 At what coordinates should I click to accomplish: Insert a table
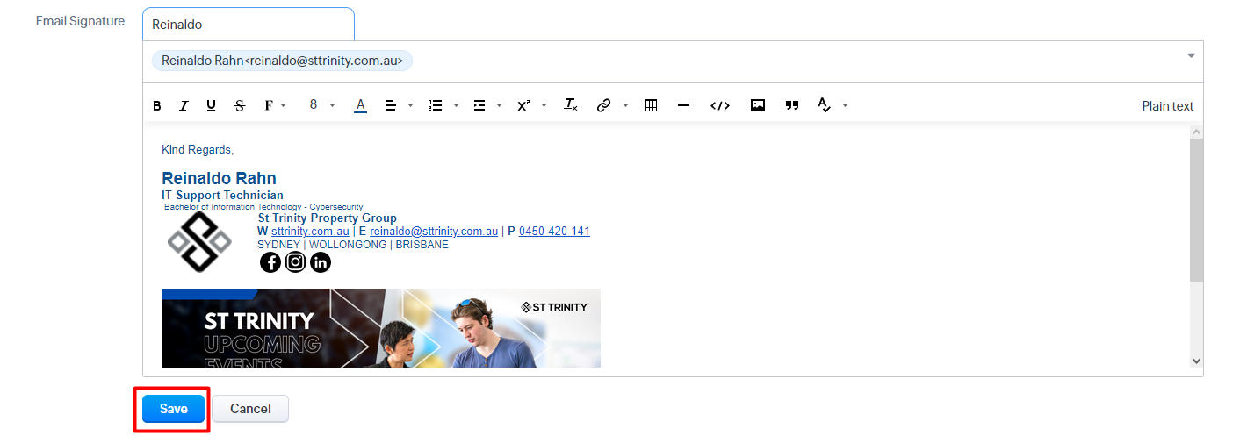(x=652, y=105)
